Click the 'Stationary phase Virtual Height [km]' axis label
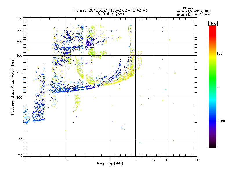This screenshot has width=232, height=174. (x=12, y=87)
